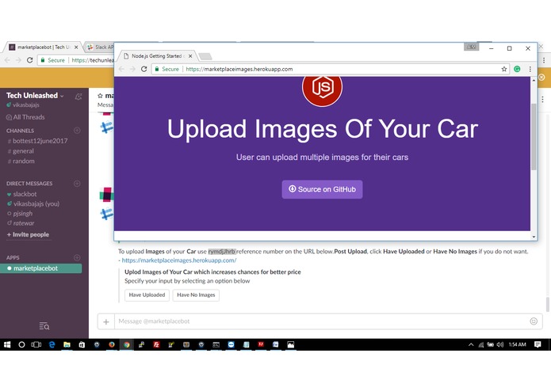The image size is (551, 391).
Task: Open the emoji picker in message box
Action: click(x=534, y=321)
